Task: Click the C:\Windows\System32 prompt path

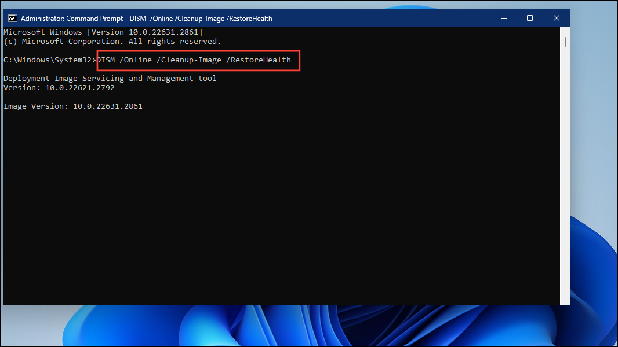Action: click(x=49, y=60)
